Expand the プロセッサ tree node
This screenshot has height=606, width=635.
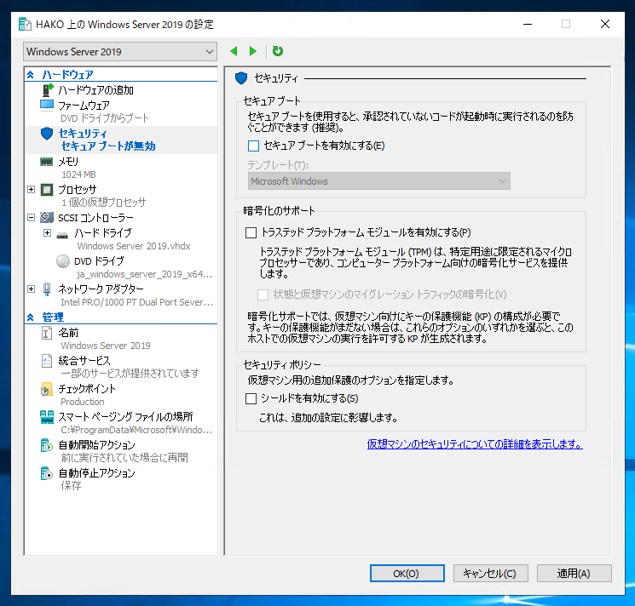point(32,189)
